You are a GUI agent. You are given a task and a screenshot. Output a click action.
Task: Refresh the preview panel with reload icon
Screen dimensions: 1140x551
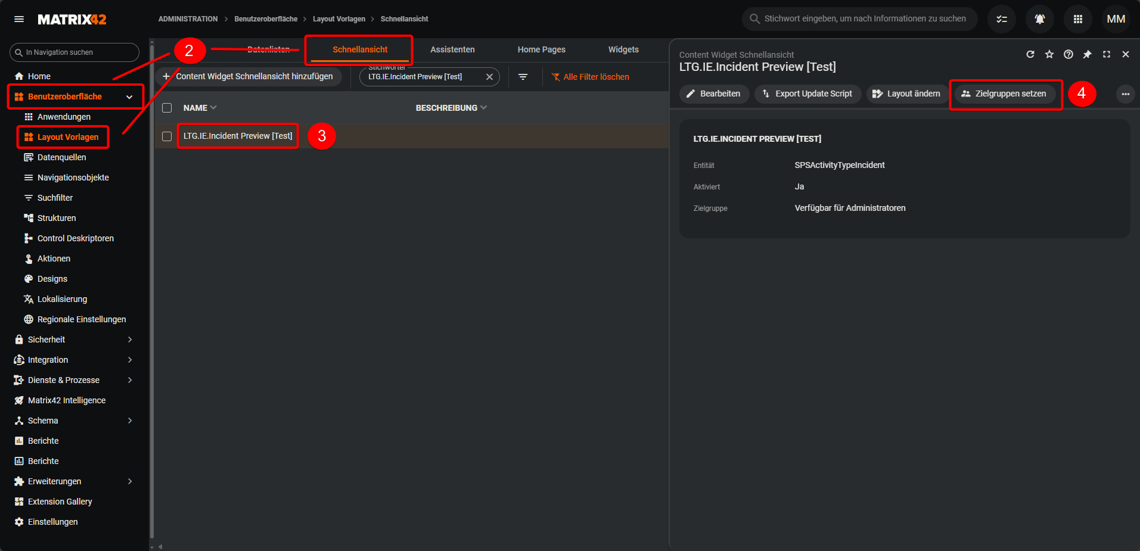(1030, 54)
